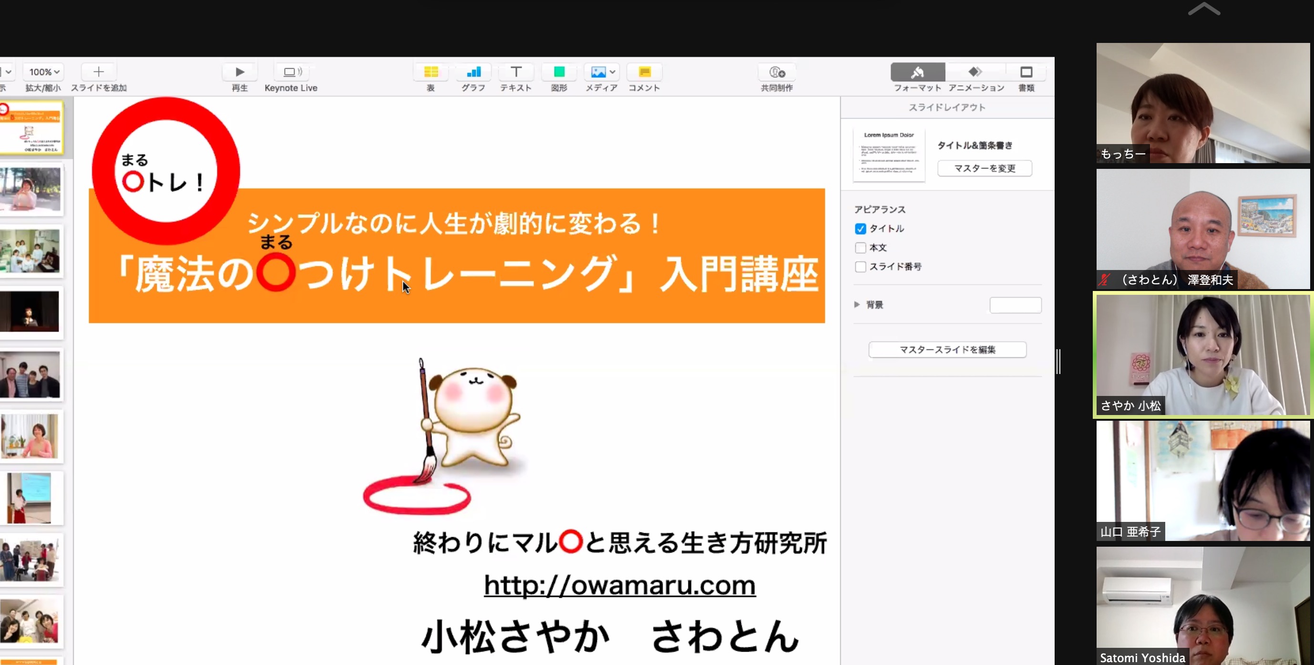The height and width of the screenshot is (665, 1314).
Task: Insert a table with 表 icon
Action: [x=431, y=73]
